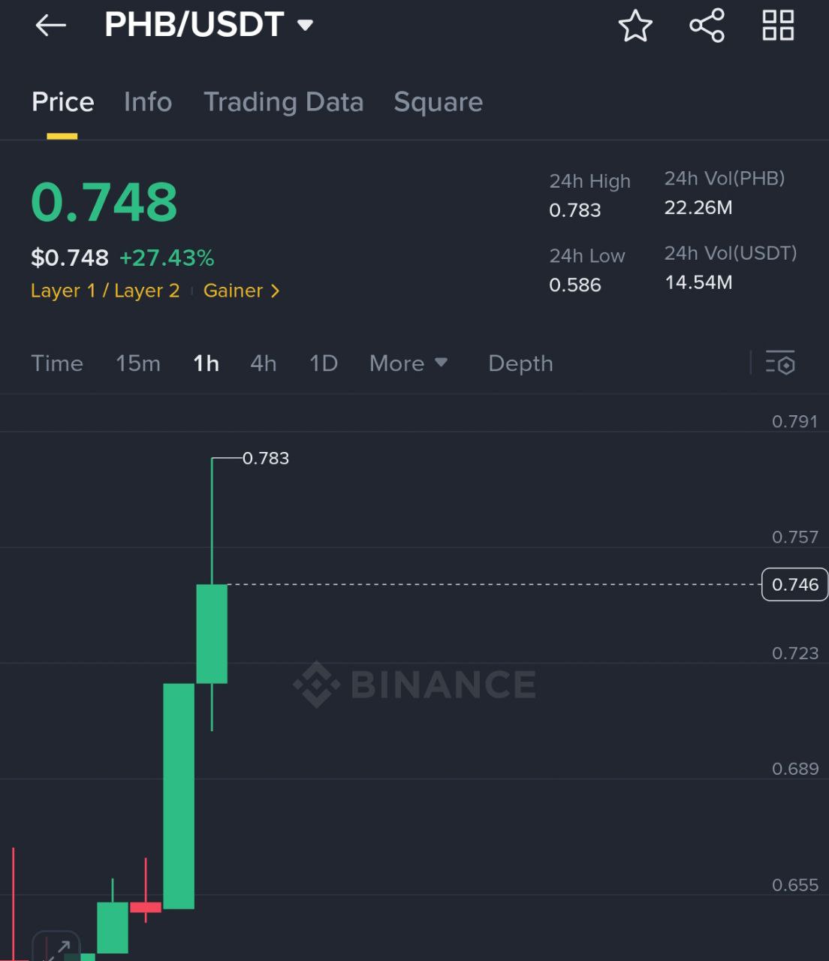Open the four-square grid menu icon
The height and width of the screenshot is (961, 829).
pyautogui.click(x=778, y=26)
